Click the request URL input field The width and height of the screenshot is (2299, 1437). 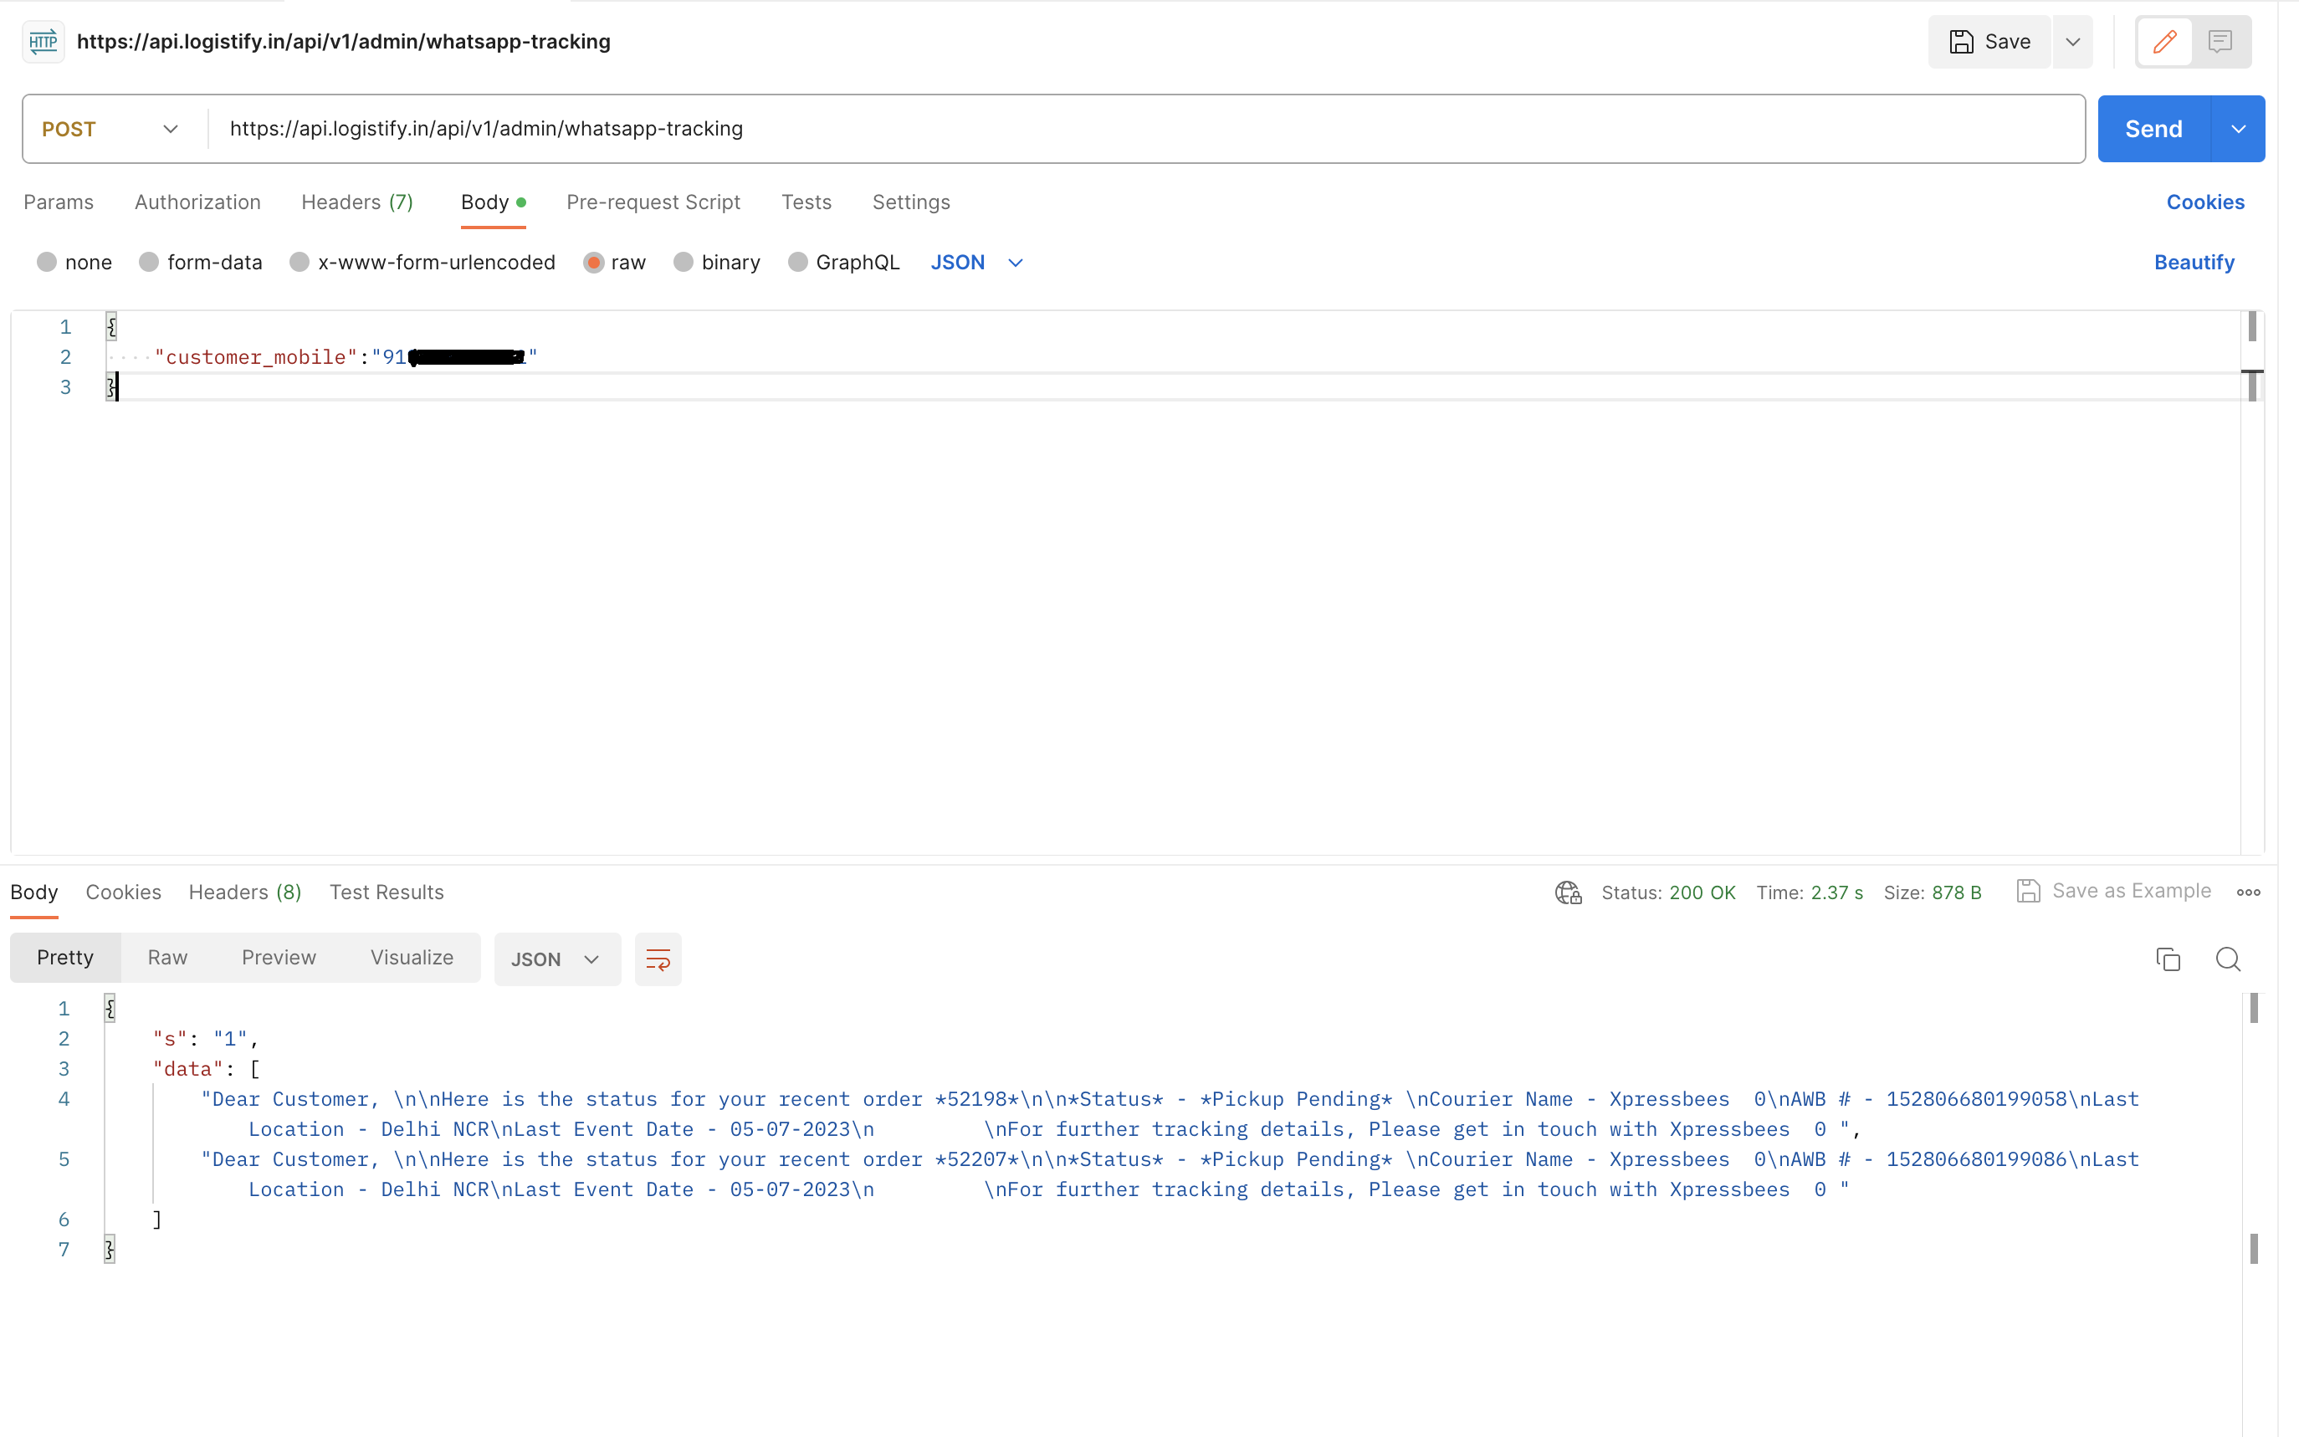pyautogui.click(x=1145, y=128)
